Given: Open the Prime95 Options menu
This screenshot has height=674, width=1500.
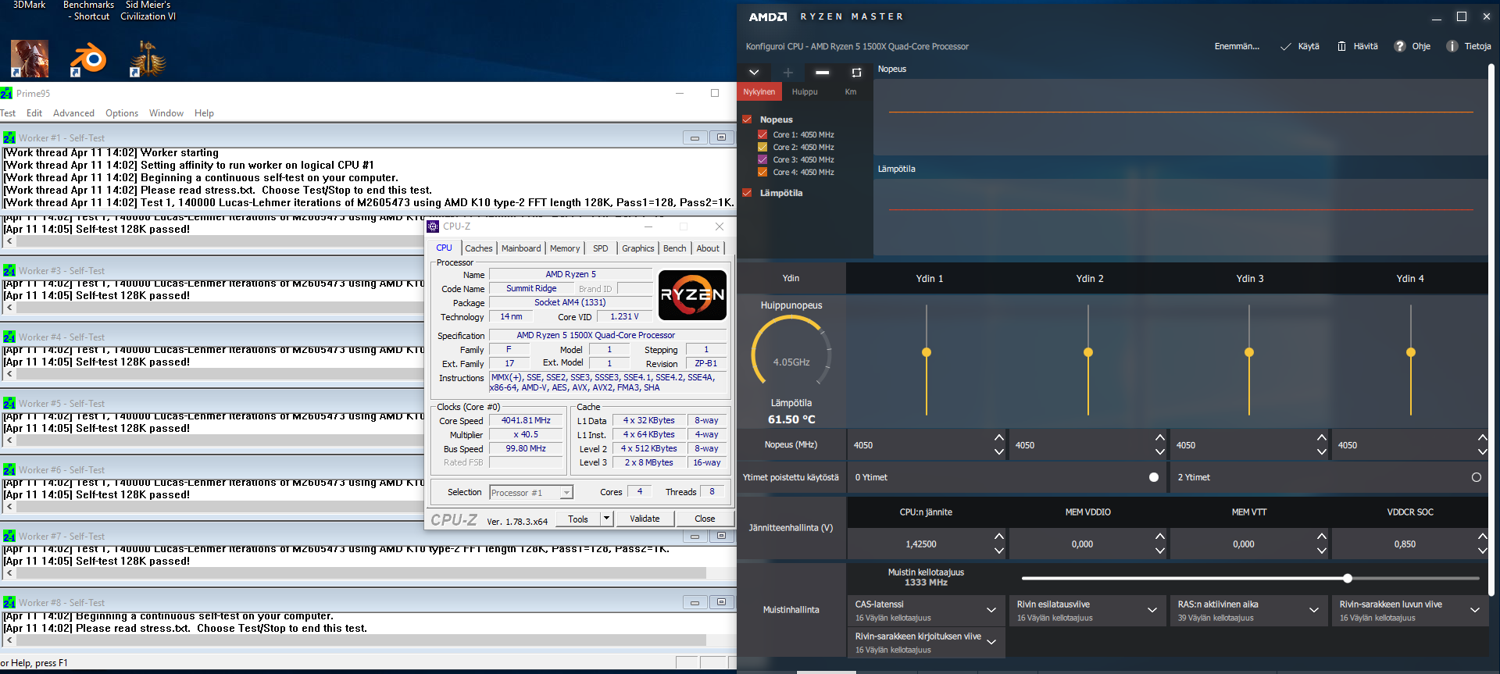Looking at the screenshot, I should click(x=122, y=113).
